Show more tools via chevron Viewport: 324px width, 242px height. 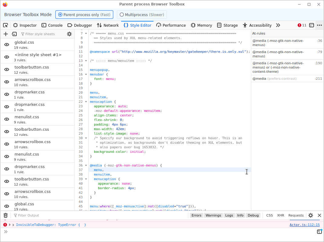click(x=278, y=25)
